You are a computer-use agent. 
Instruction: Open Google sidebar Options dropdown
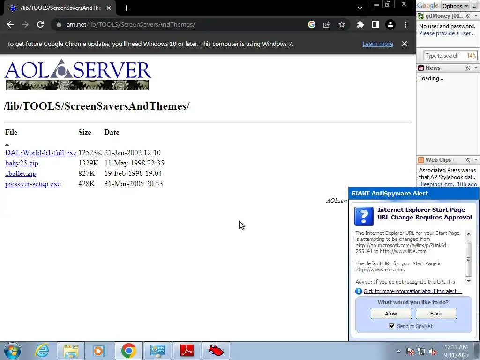(x=455, y=6)
